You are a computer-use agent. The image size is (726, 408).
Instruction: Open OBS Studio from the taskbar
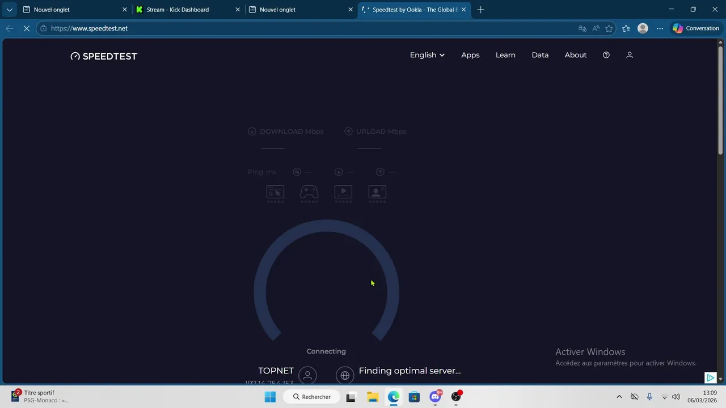[457, 397]
